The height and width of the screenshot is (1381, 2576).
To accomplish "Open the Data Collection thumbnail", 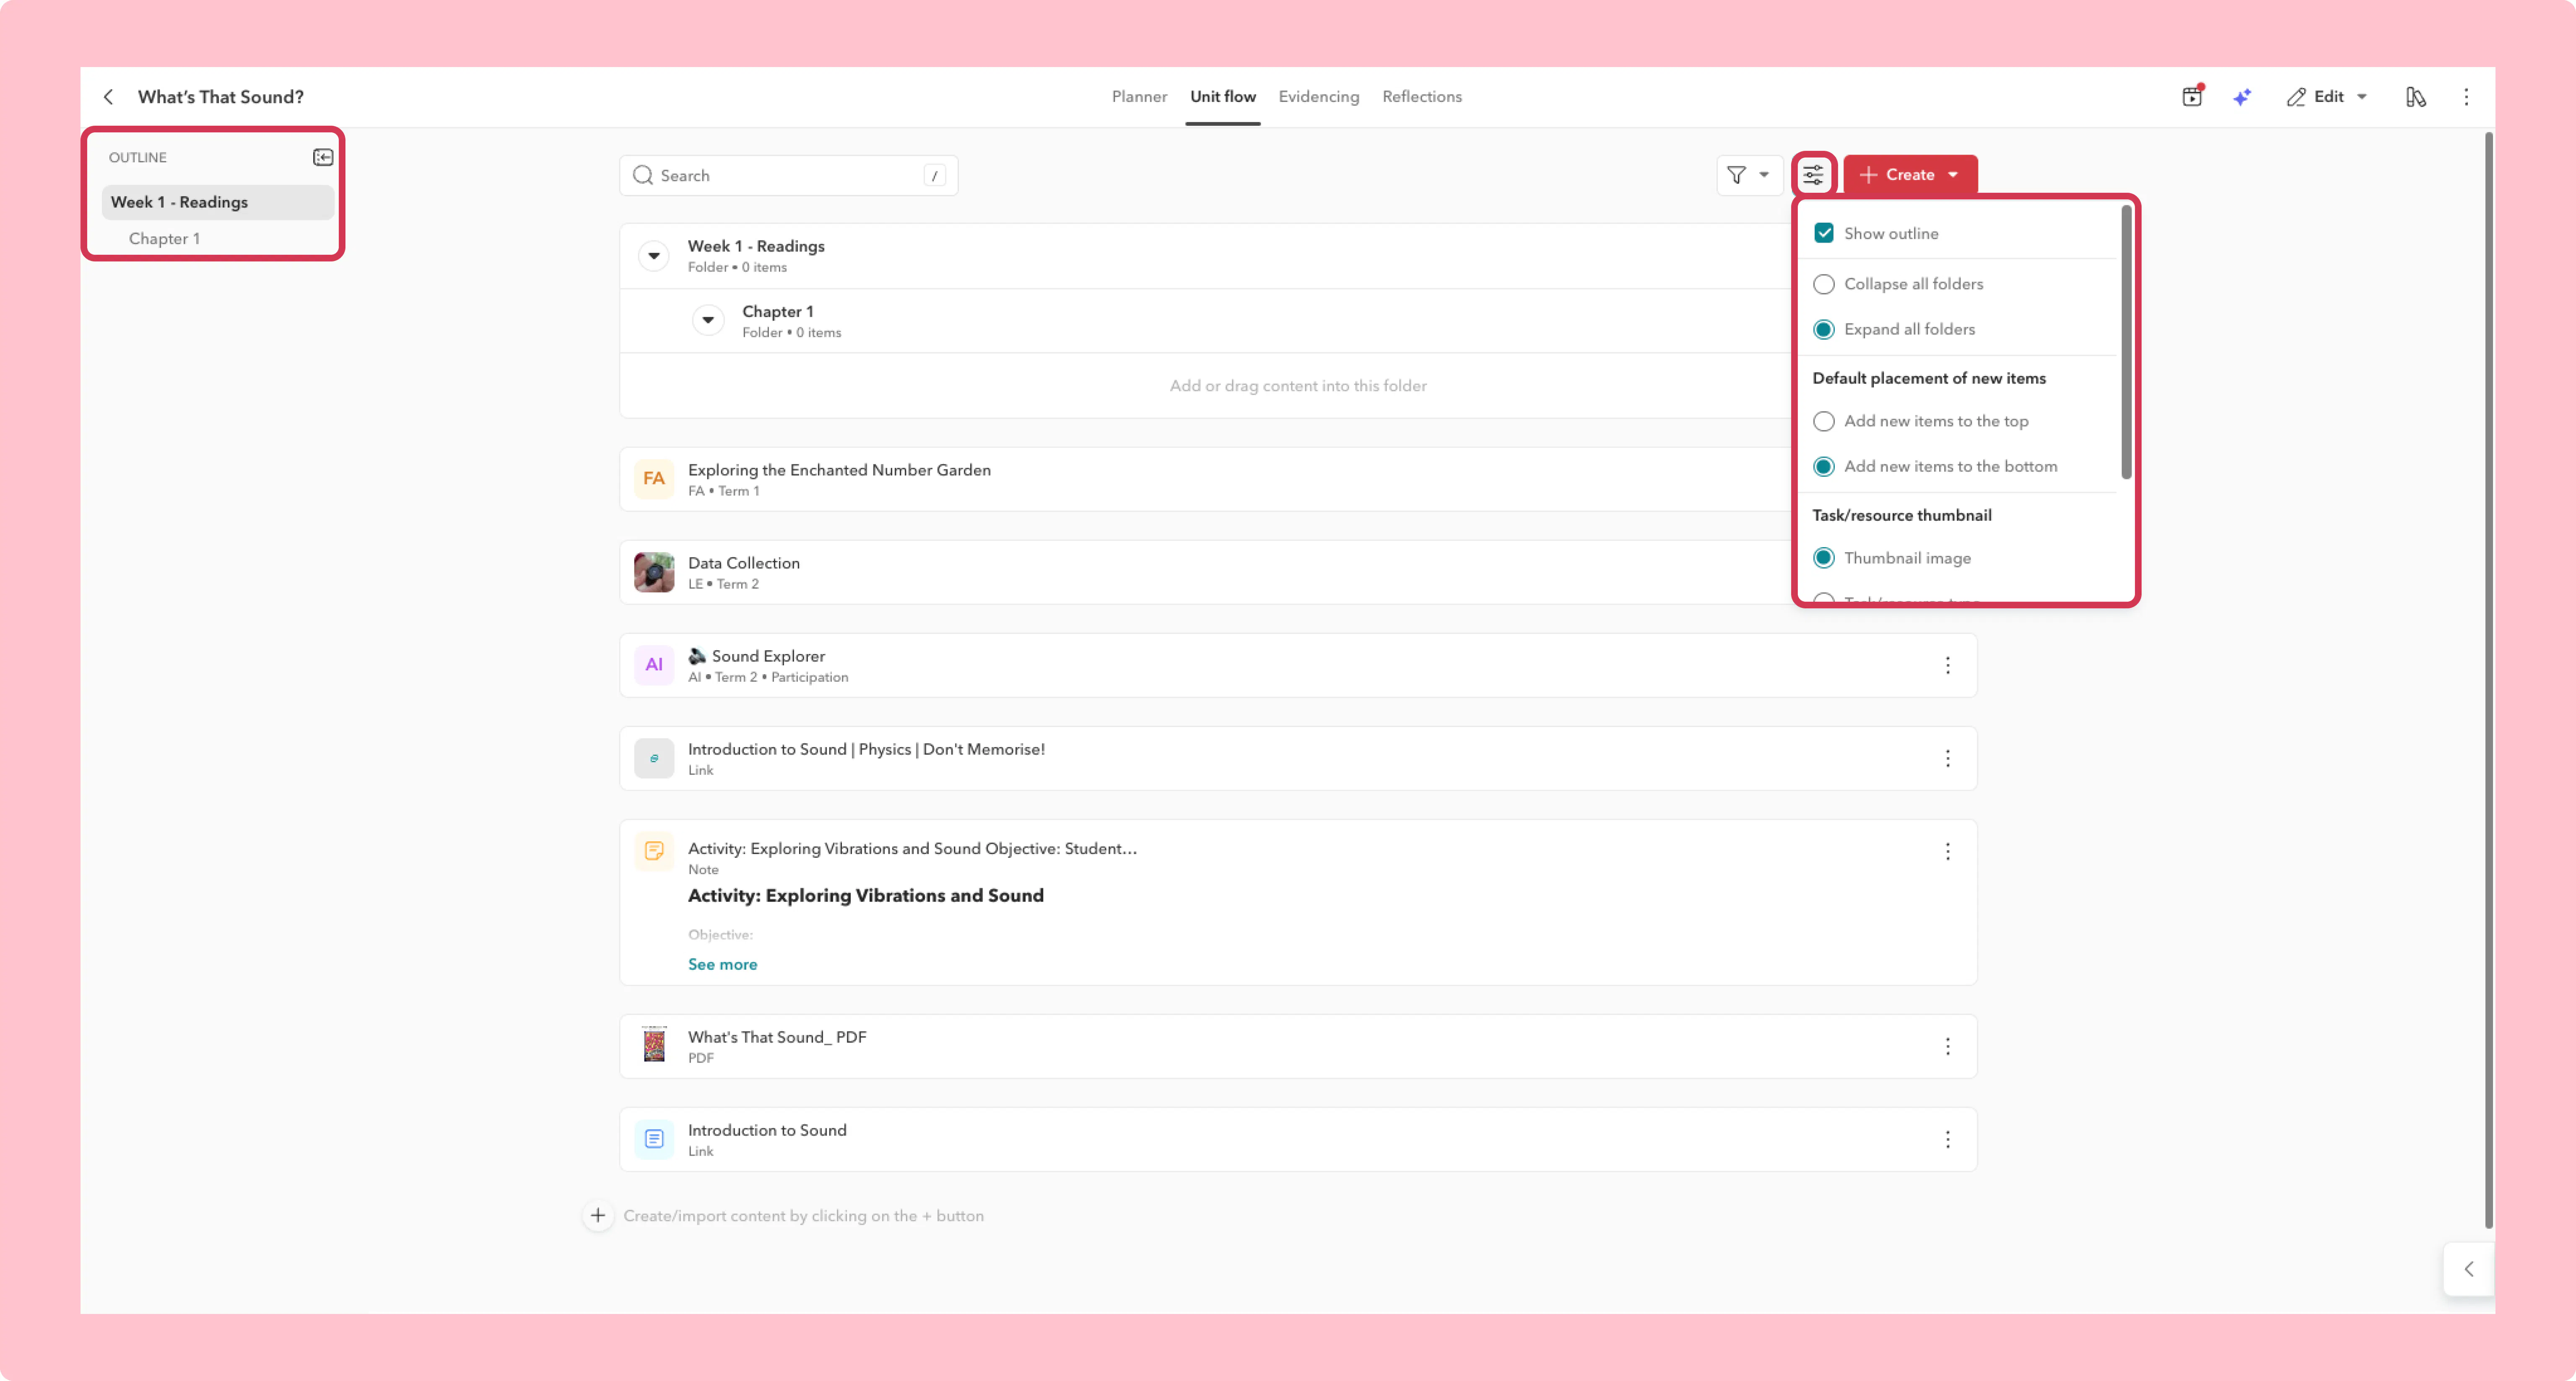I will tap(654, 573).
